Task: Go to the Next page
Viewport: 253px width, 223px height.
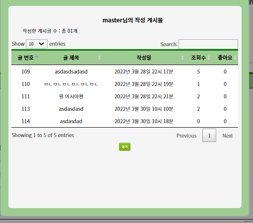Action: point(228,136)
